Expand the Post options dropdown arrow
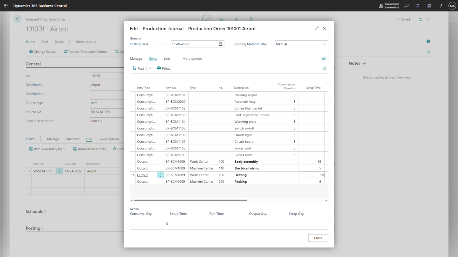Viewport: 458px width, 257px height. pos(150,69)
